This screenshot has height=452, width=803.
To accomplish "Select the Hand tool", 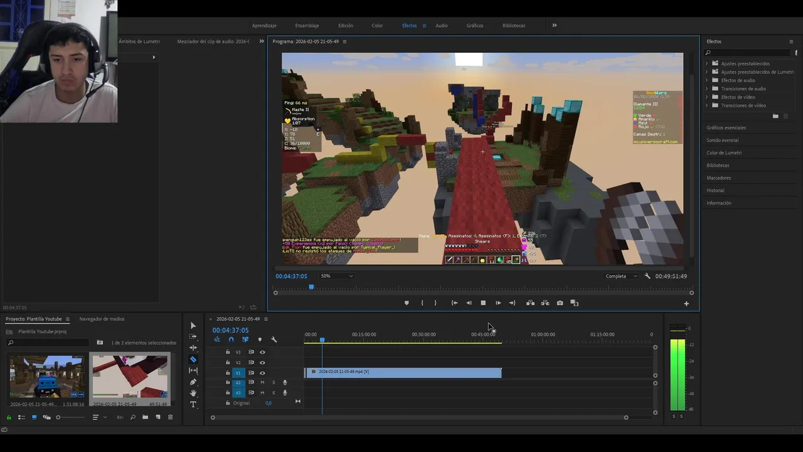I will pos(193,393).
